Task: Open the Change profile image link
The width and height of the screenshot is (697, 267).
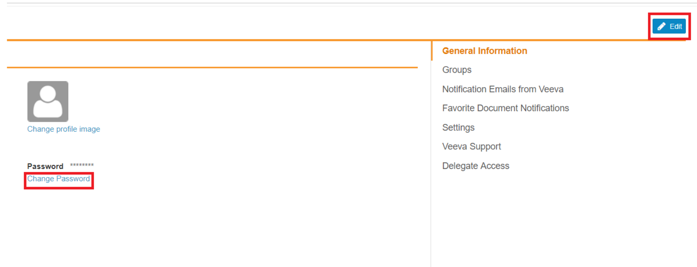Action: [63, 129]
